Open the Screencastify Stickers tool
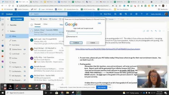169x95 pixels. coord(30,87)
